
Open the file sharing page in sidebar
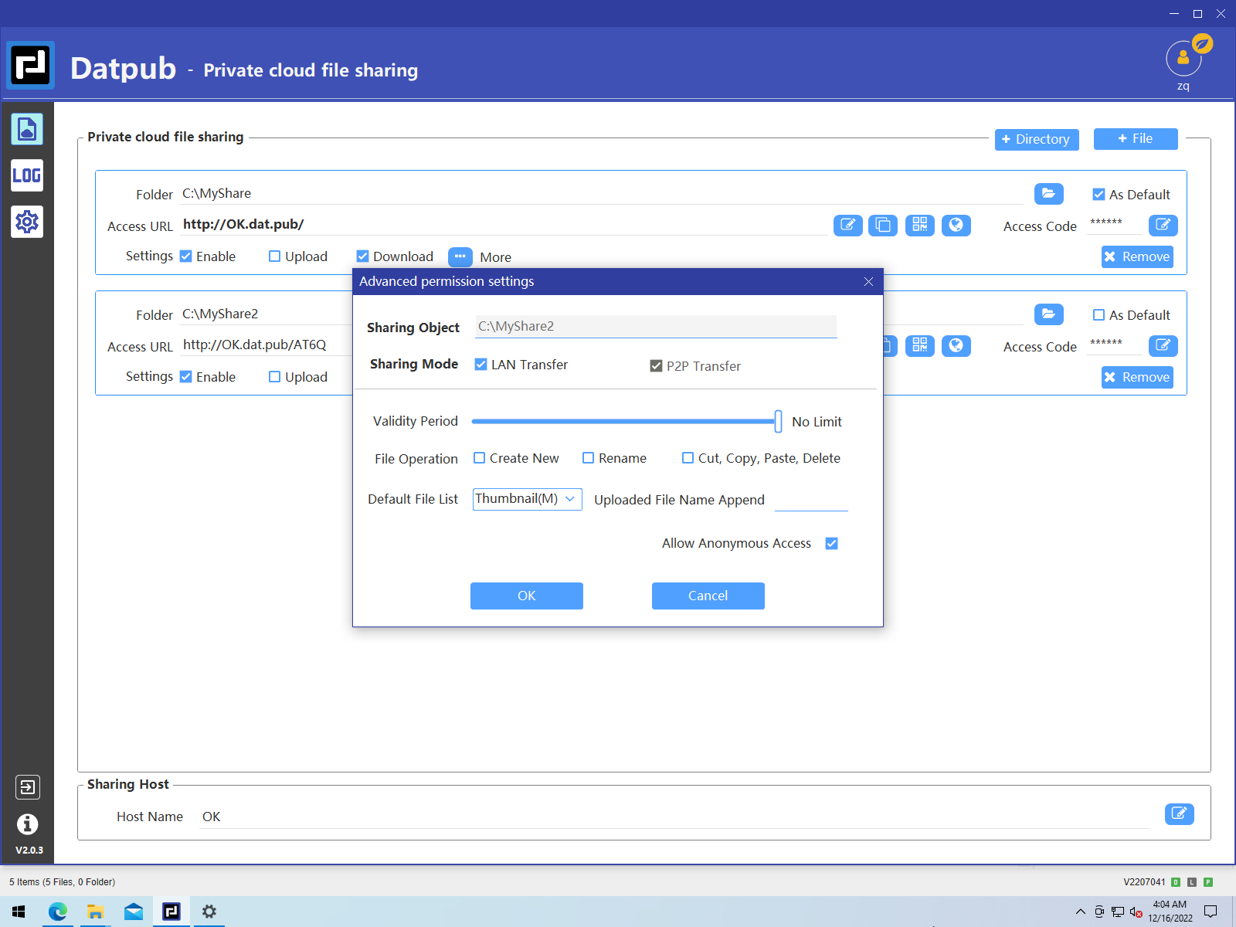click(27, 129)
